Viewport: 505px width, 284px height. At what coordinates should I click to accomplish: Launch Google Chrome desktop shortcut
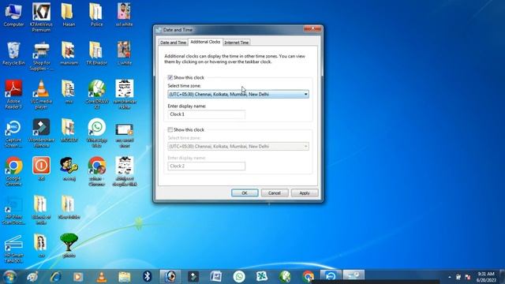pyautogui.click(x=13, y=171)
